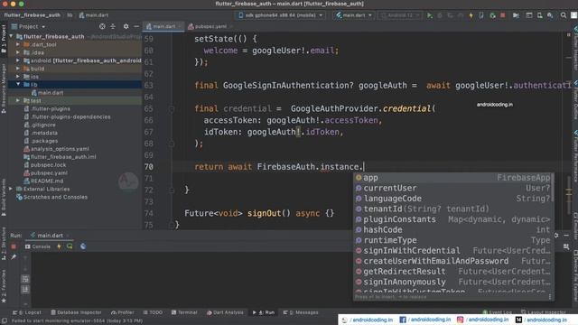Image resolution: width=578 pixels, height=325 pixels.
Task: Select analysis_options.yaml in project tree
Action: click(x=56, y=149)
